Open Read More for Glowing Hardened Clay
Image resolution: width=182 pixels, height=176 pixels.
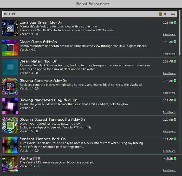pos(169,112)
